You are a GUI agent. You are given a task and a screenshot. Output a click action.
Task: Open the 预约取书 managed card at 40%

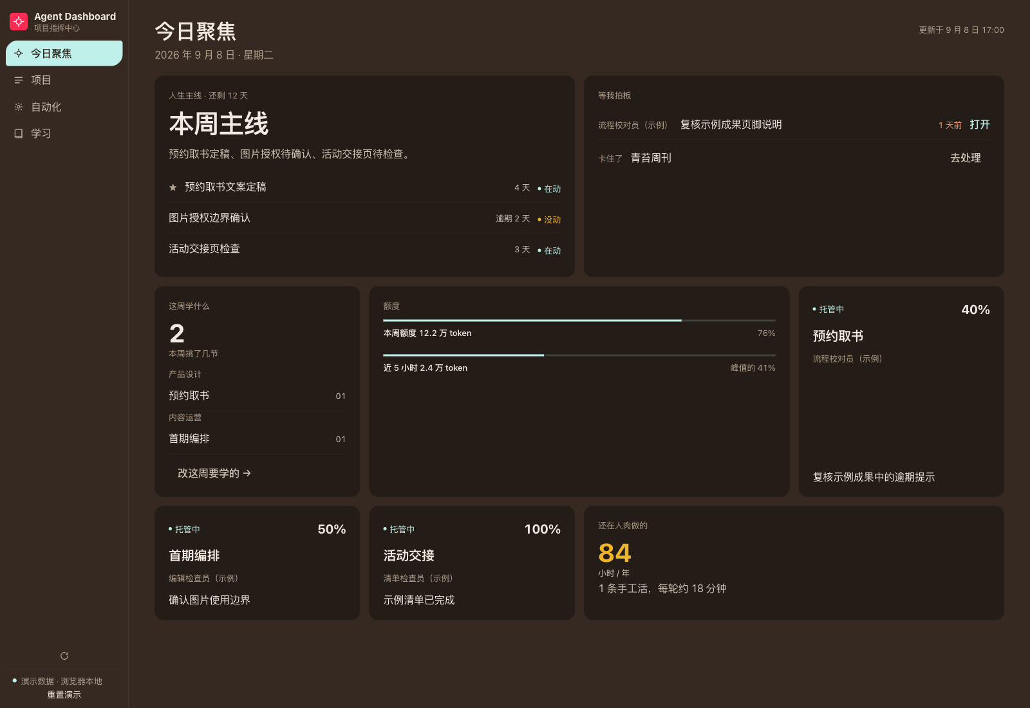(x=901, y=391)
